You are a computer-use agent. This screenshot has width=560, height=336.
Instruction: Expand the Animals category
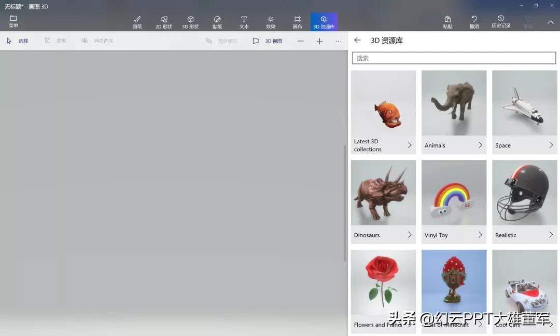(454, 145)
